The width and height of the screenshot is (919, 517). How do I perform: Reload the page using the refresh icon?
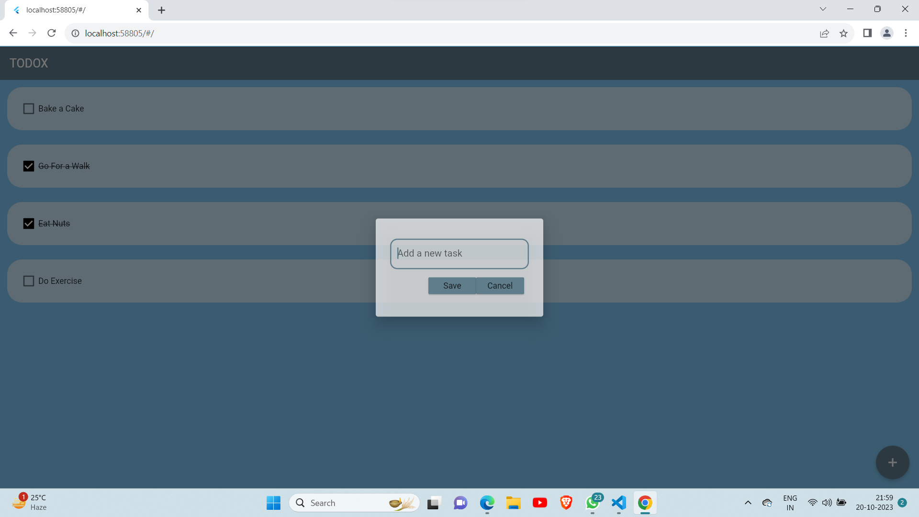click(51, 33)
